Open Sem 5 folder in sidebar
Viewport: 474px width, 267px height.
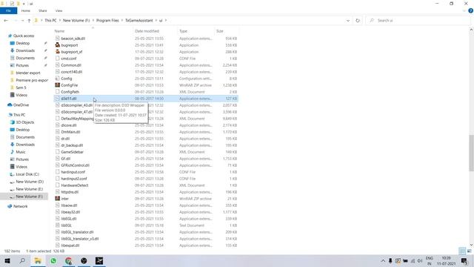click(21, 88)
